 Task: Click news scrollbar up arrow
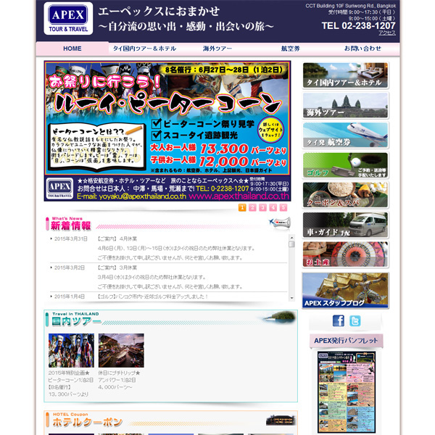click(291, 238)
